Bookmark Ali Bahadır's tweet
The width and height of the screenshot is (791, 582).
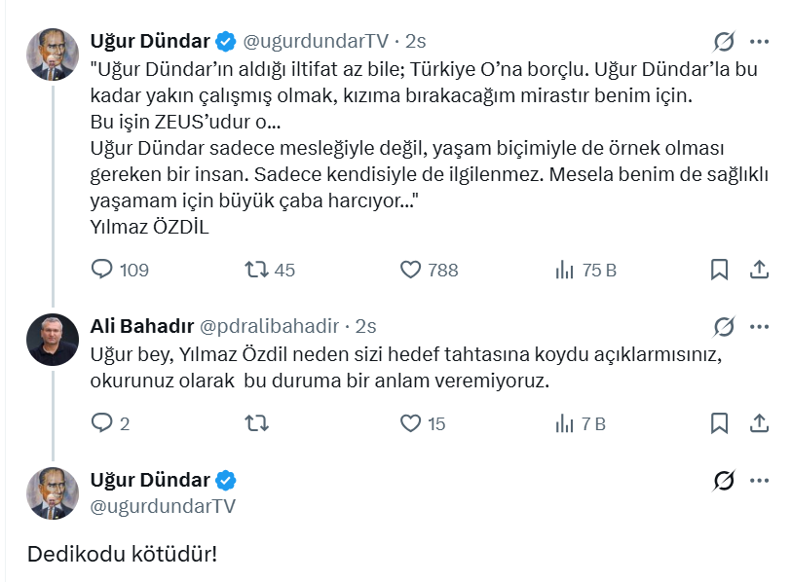click(x=719, y=423)
